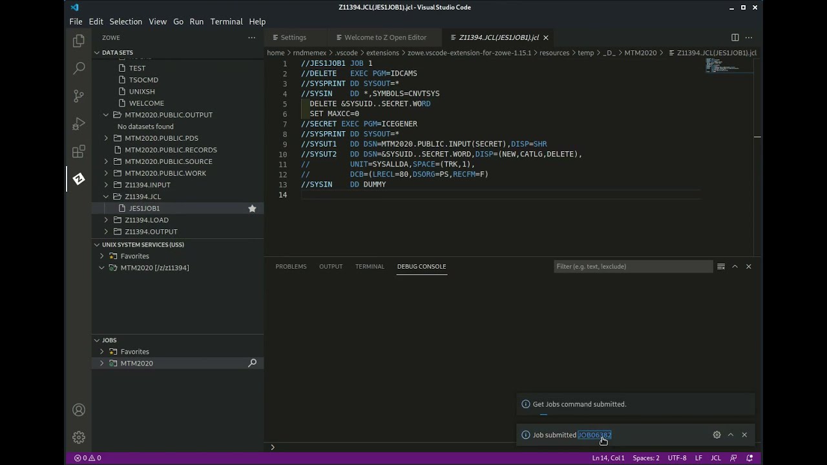Collapse UNIX SYSTEM SERVICES (USS) section
Viewport: 827px width, 465px height.
[x=97, y=245]
